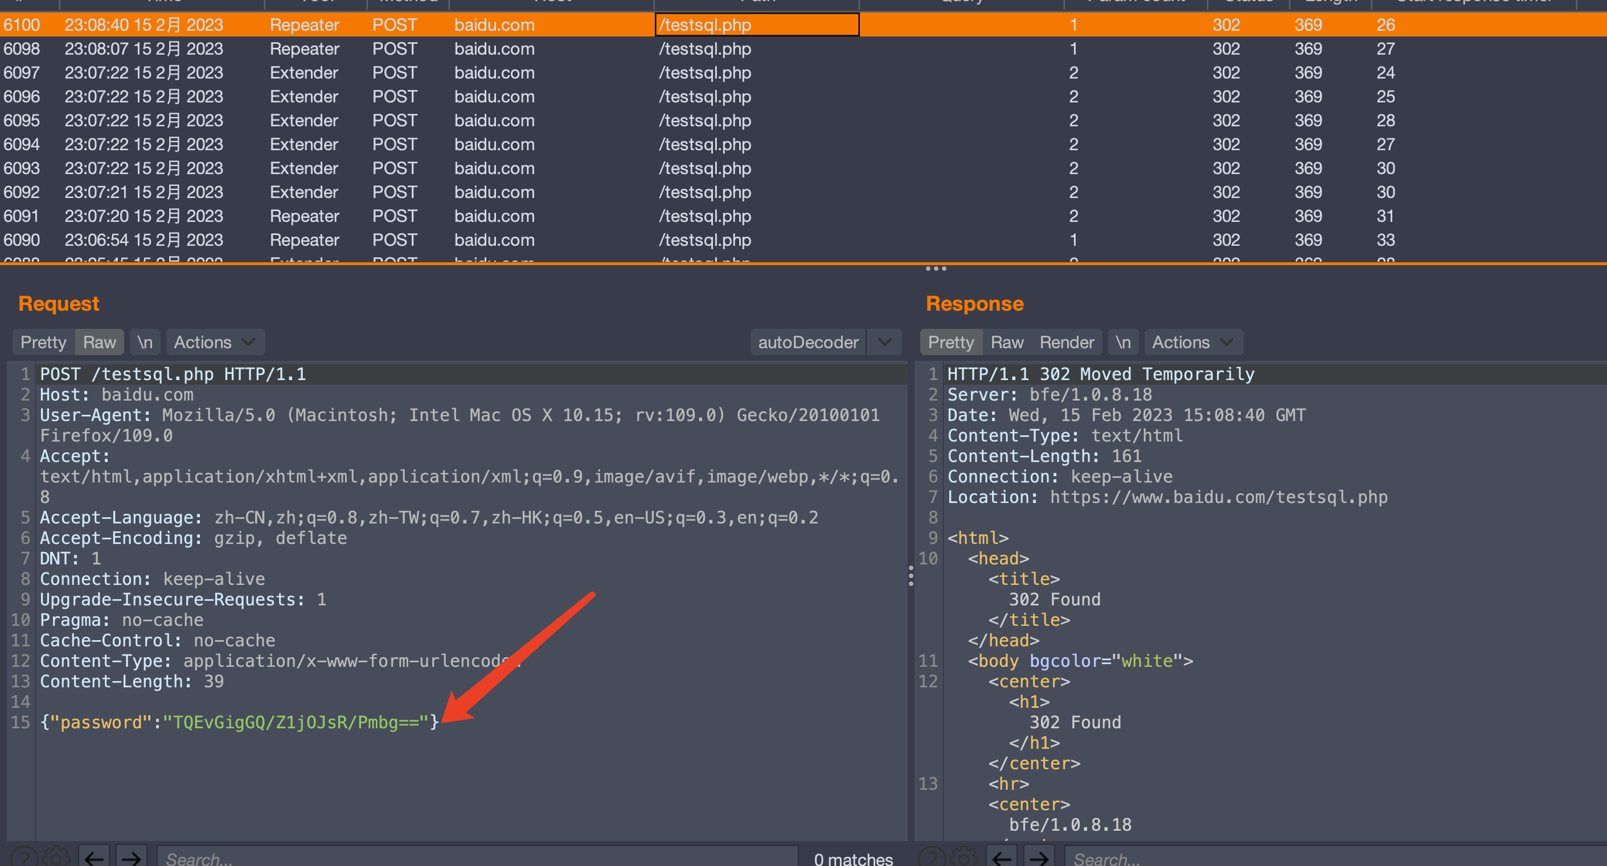1607x866 pixels.
Task: Click the three-dot horizontal pane divider handle
Action: pos(936,269)
